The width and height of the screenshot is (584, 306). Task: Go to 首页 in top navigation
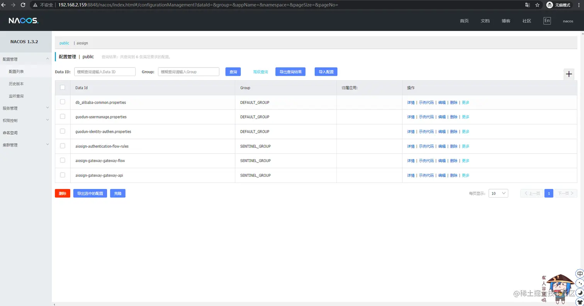pos(464,21)
